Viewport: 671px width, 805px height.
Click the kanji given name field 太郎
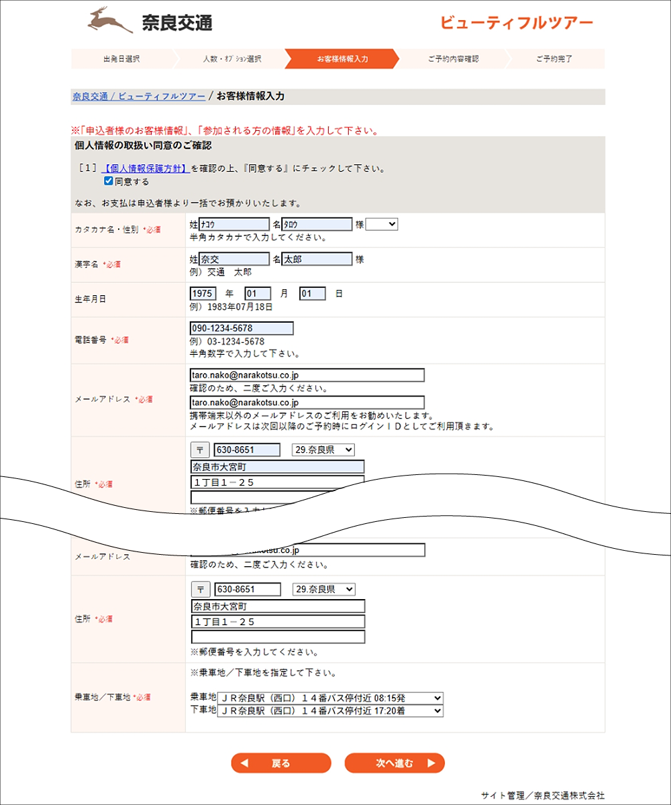tap(317, 259)
